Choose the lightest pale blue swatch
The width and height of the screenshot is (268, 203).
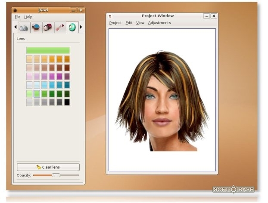tap(29, 85)
